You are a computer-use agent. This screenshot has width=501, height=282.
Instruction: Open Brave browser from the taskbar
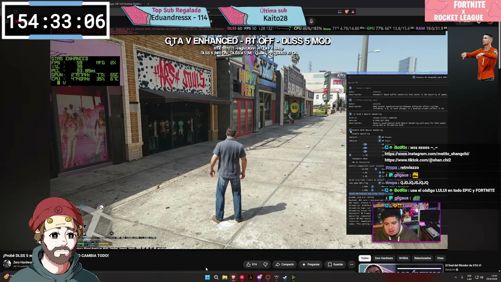[x=233, y=277]
